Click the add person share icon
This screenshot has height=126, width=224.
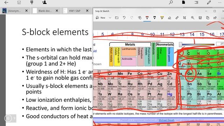click(44, 2)
